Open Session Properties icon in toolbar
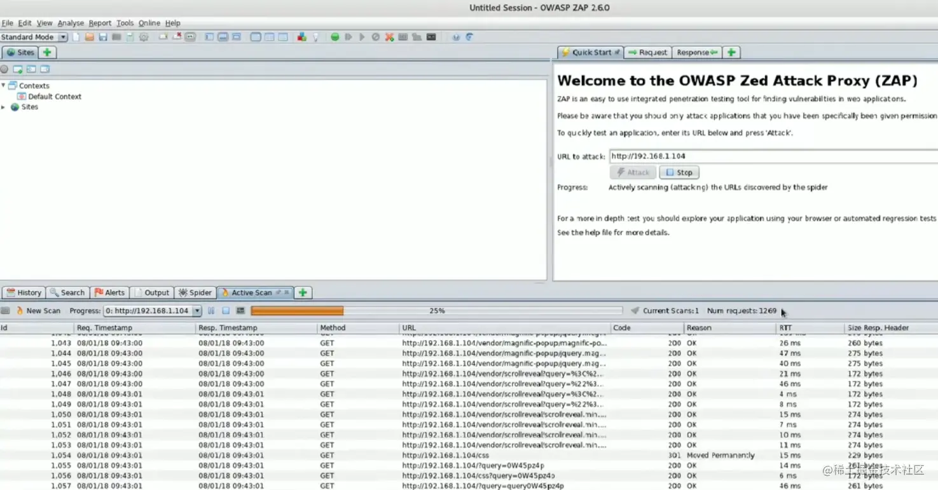 [130, 37]
